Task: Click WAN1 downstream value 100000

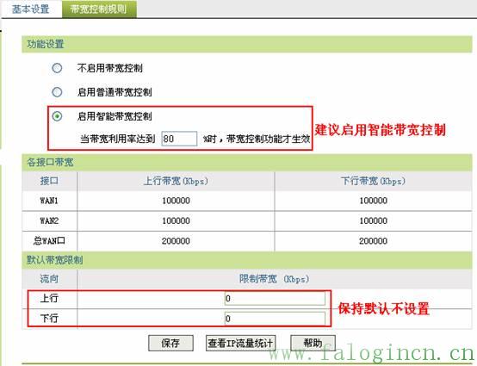Action: 374,201
